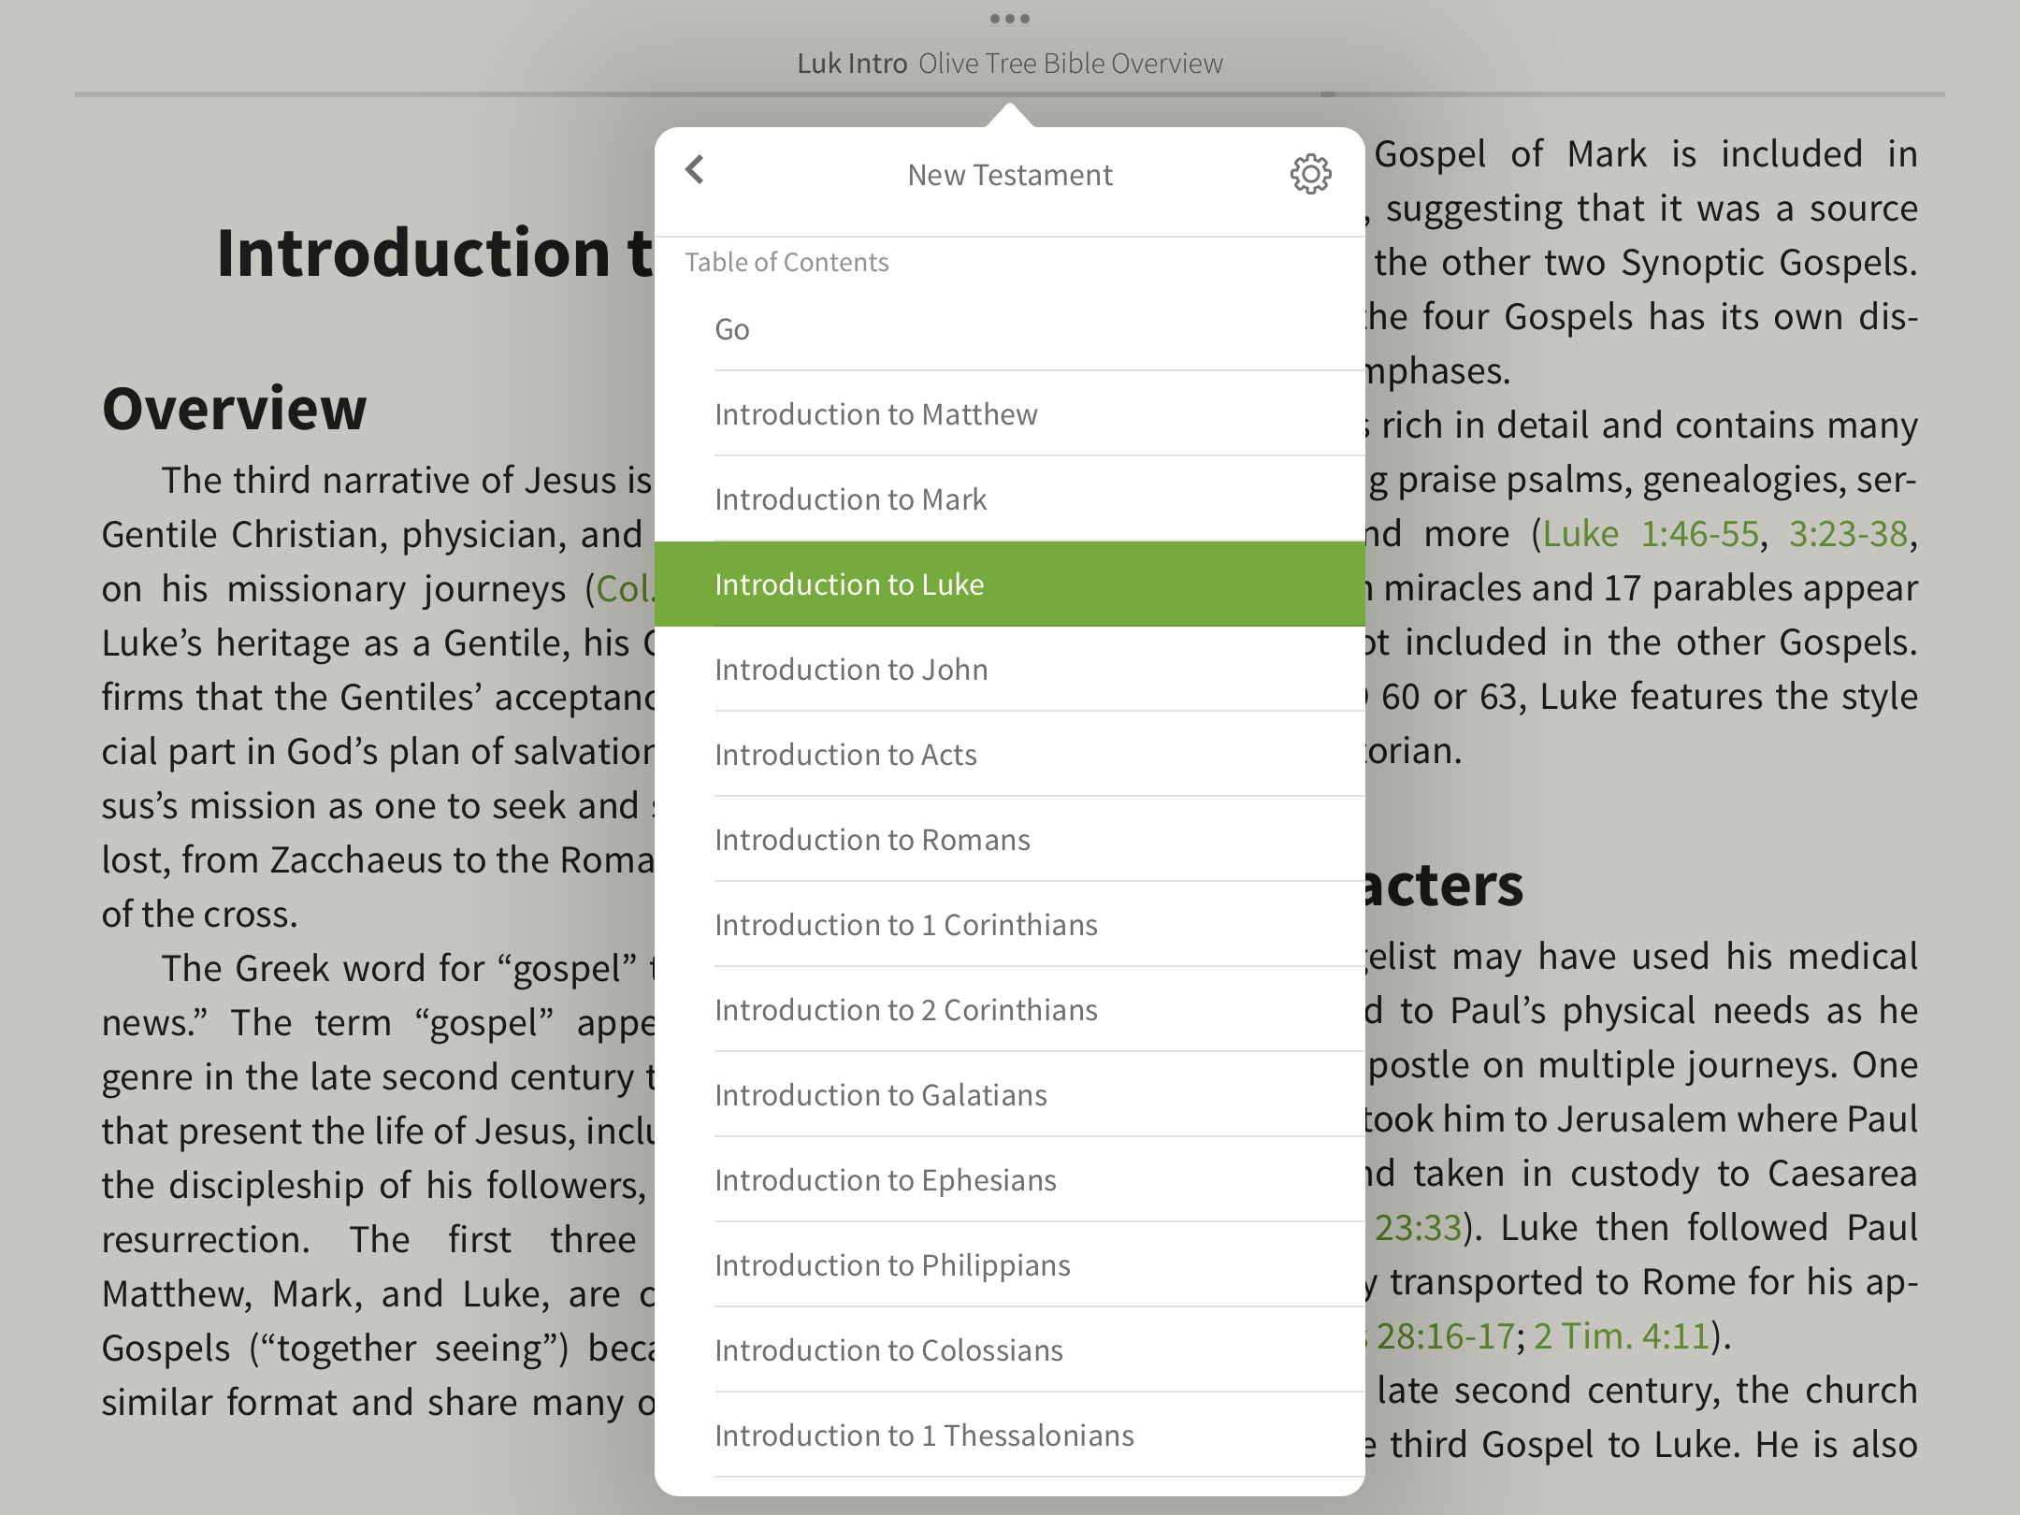Navigate to Introduction to Ephesians

[885, 1180]
